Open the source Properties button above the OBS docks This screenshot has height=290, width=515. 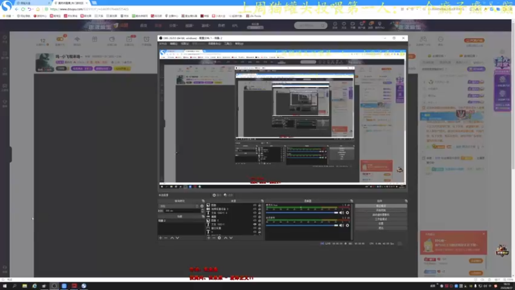tap(217, 195)
